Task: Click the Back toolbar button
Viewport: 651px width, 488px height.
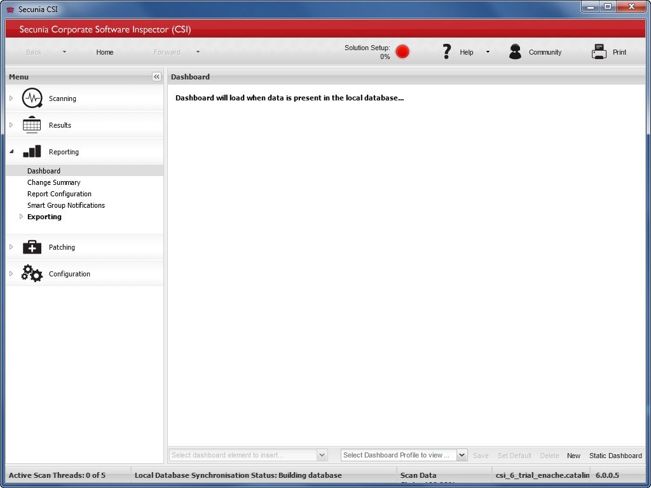Action: 34,52
